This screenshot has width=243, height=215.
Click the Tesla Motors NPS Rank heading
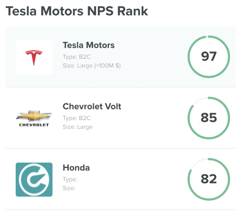pyautogui.click(x=77, y=11)
